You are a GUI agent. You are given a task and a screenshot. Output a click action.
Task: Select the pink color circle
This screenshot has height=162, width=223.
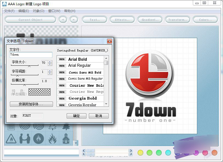(x=205, y=153)
